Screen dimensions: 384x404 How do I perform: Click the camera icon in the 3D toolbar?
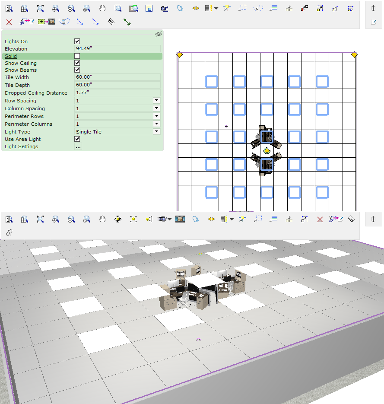[x=162, y=219]
